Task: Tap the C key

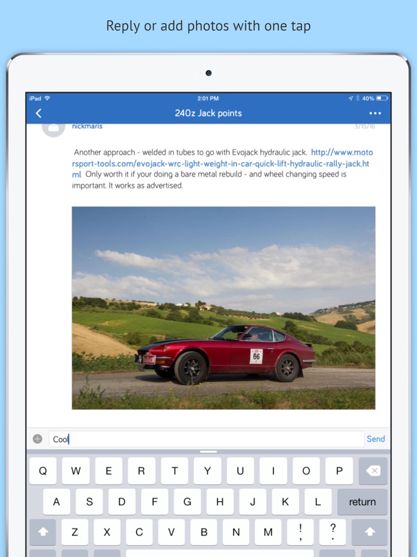Action: coord(139,532)
